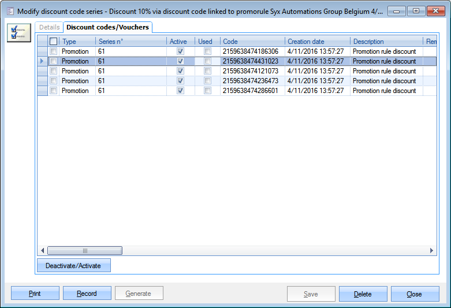This screenshot has height=308, width=451.
Task: Sort by Code column header
Action: click(252, 42)
